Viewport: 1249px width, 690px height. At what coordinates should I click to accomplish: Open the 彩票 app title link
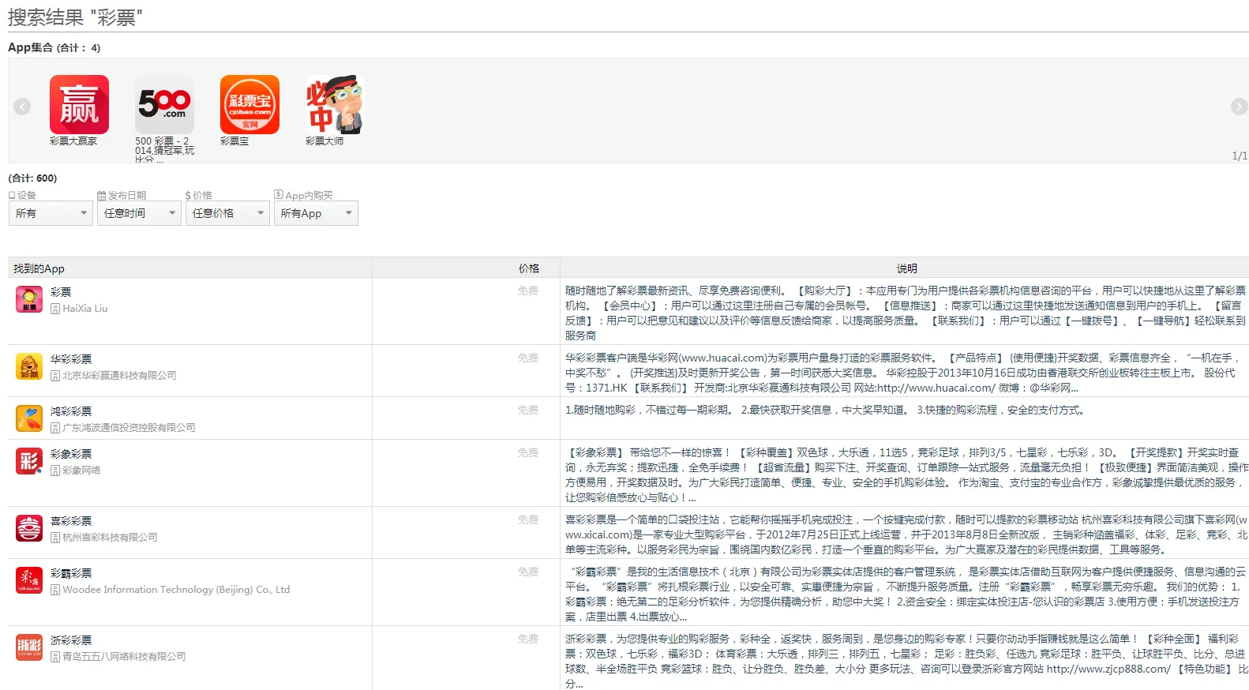click(61, 292)
